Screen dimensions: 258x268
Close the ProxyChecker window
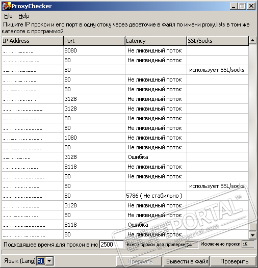(x=251, y=6)
